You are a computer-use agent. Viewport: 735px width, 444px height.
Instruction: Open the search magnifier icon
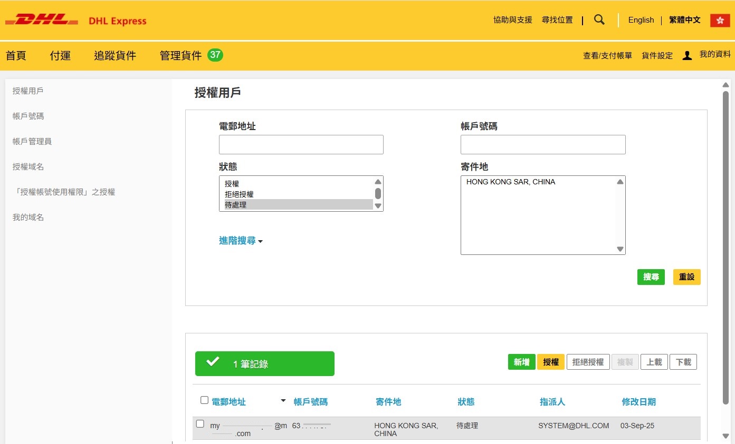[599, 20]
